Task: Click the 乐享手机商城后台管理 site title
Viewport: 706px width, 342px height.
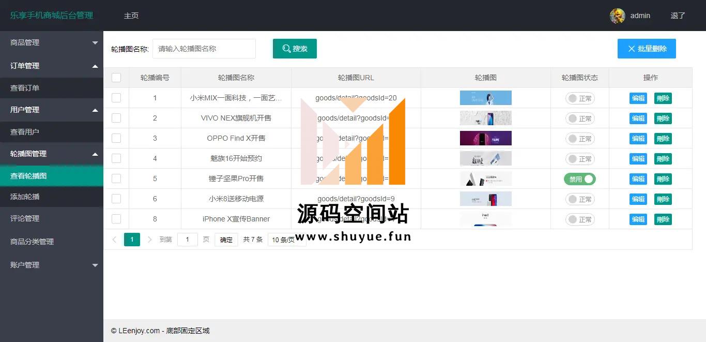Action: tap(52, 16)
